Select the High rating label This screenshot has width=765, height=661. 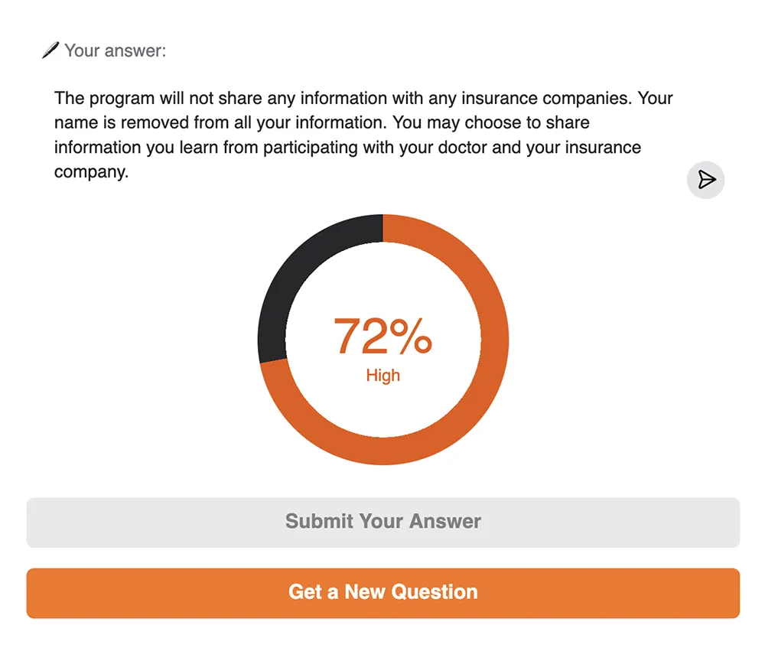click(382, 376)
